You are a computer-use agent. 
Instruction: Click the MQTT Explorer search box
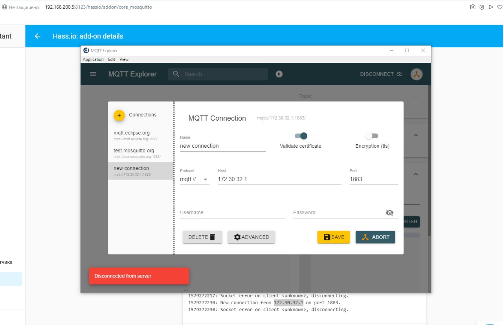(x=218, y=74)
